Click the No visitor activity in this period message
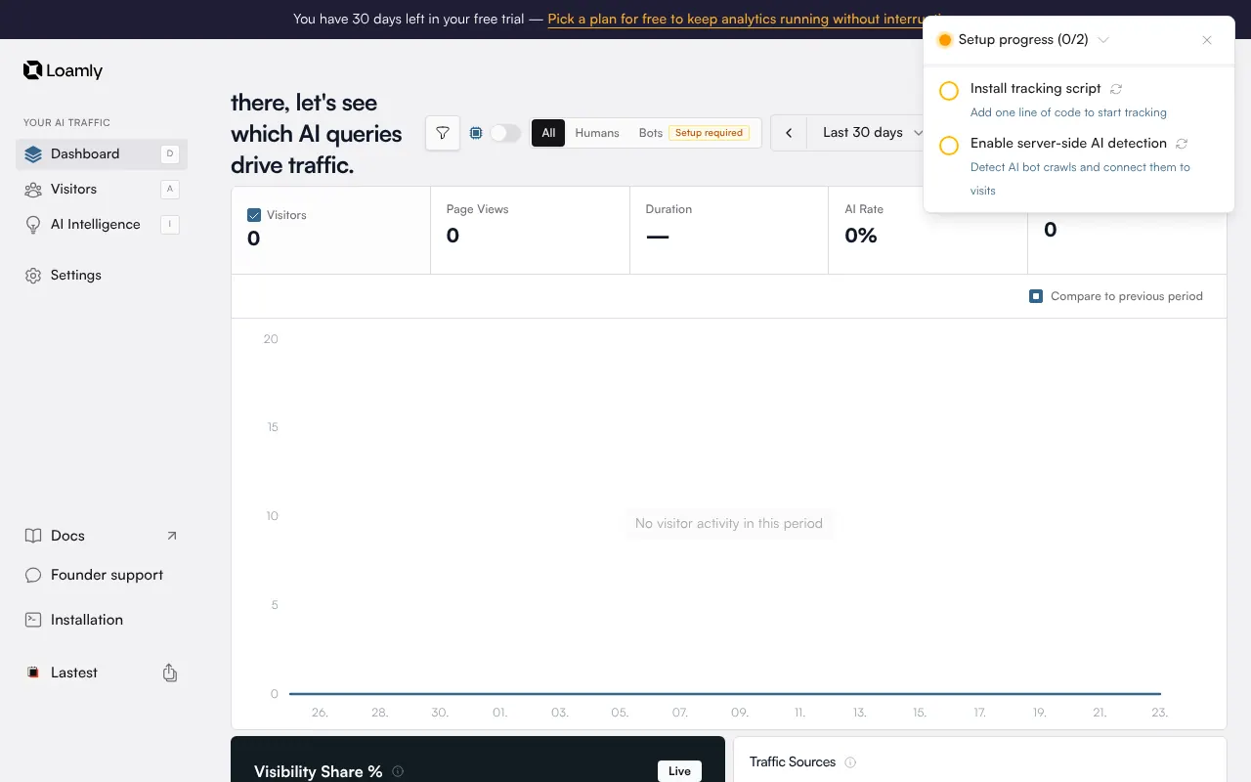Image resolution: width=1251 pixels, height=782 pixels. (x=729, y=524)
